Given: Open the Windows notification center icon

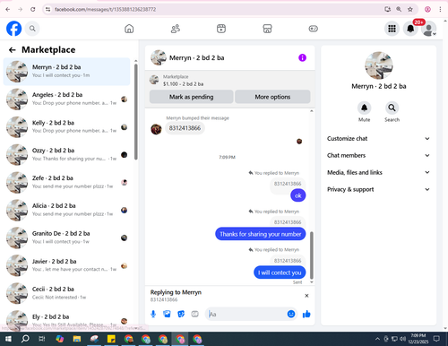Looking at the screenshot, I should [x=436, y=339].
